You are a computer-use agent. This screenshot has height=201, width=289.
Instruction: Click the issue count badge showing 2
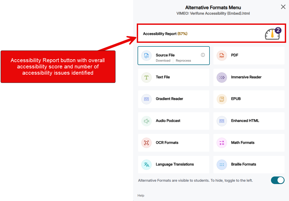click(278, 31)
